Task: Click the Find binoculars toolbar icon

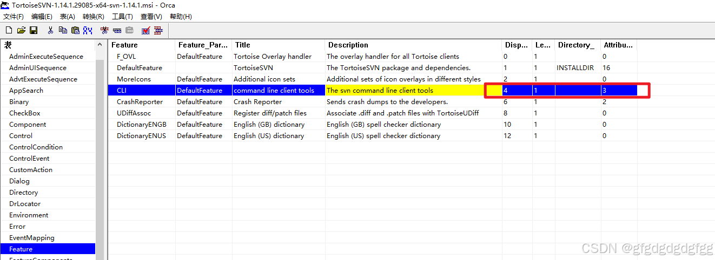Action: coord(88,30)
